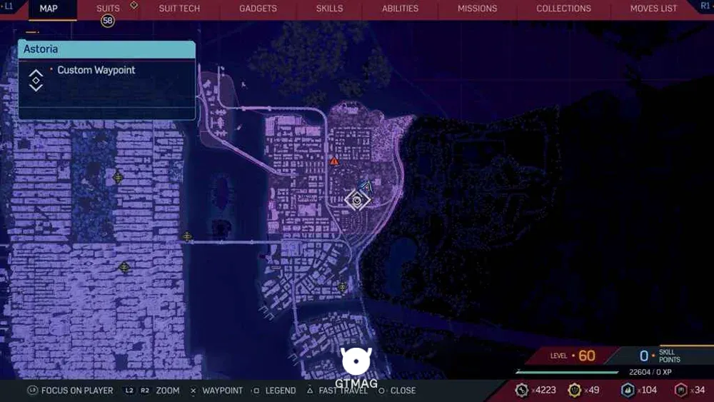Click the WAYPOINT button prompt
714x402 pixels.
pyautogui.click(x=217, y=391)
